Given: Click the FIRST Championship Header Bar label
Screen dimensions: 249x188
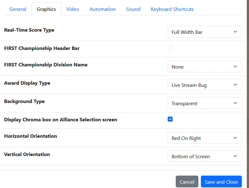Looking at the screenshot, I should (42, 48).
